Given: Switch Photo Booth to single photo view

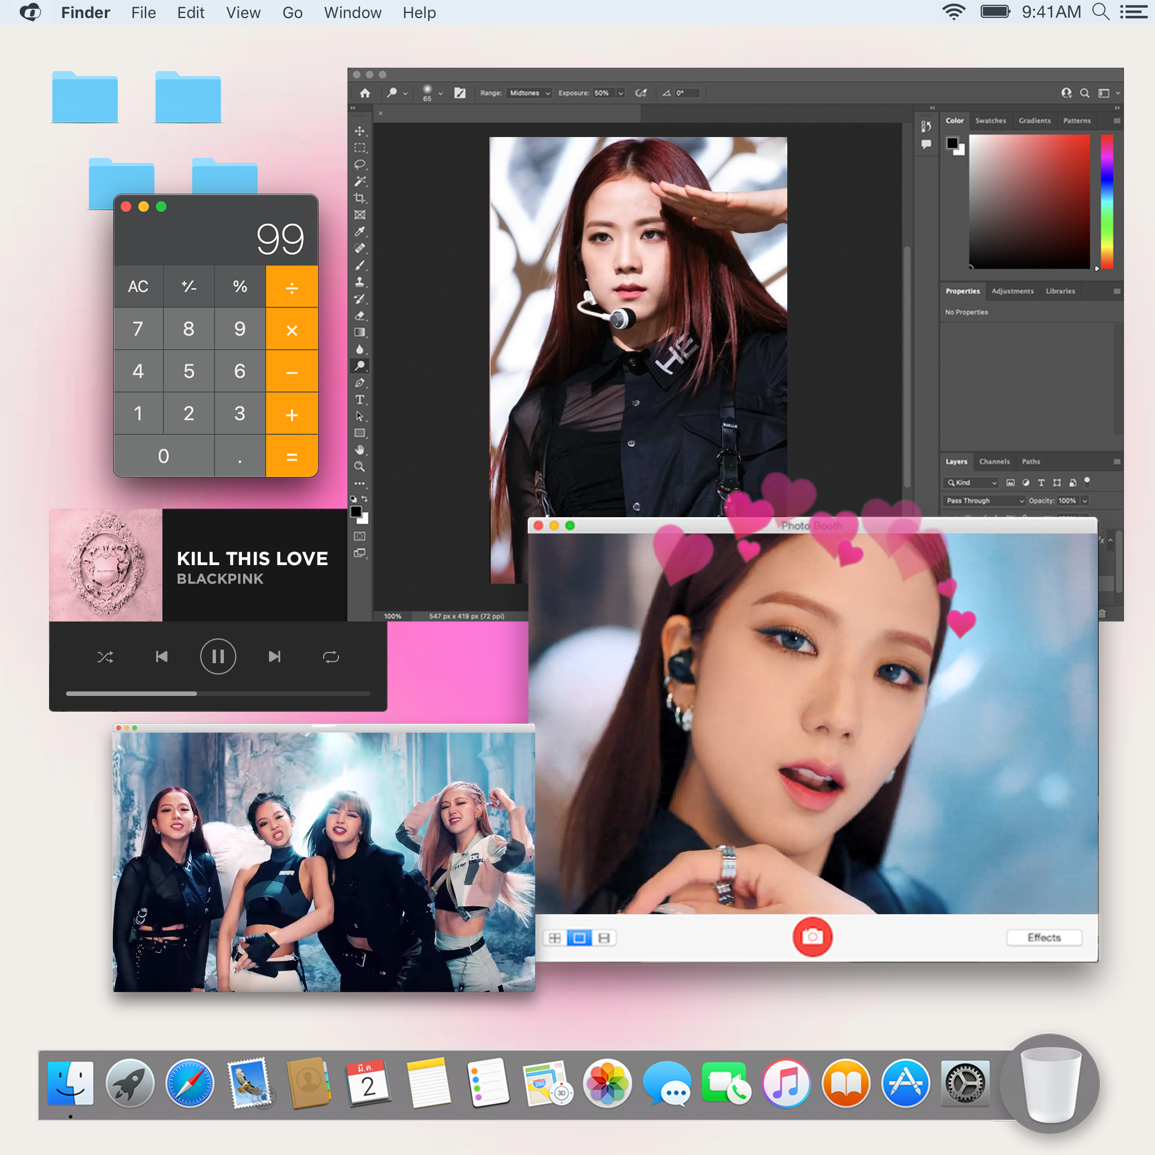Looking at the screenshot, I should (x=579, y=938).
